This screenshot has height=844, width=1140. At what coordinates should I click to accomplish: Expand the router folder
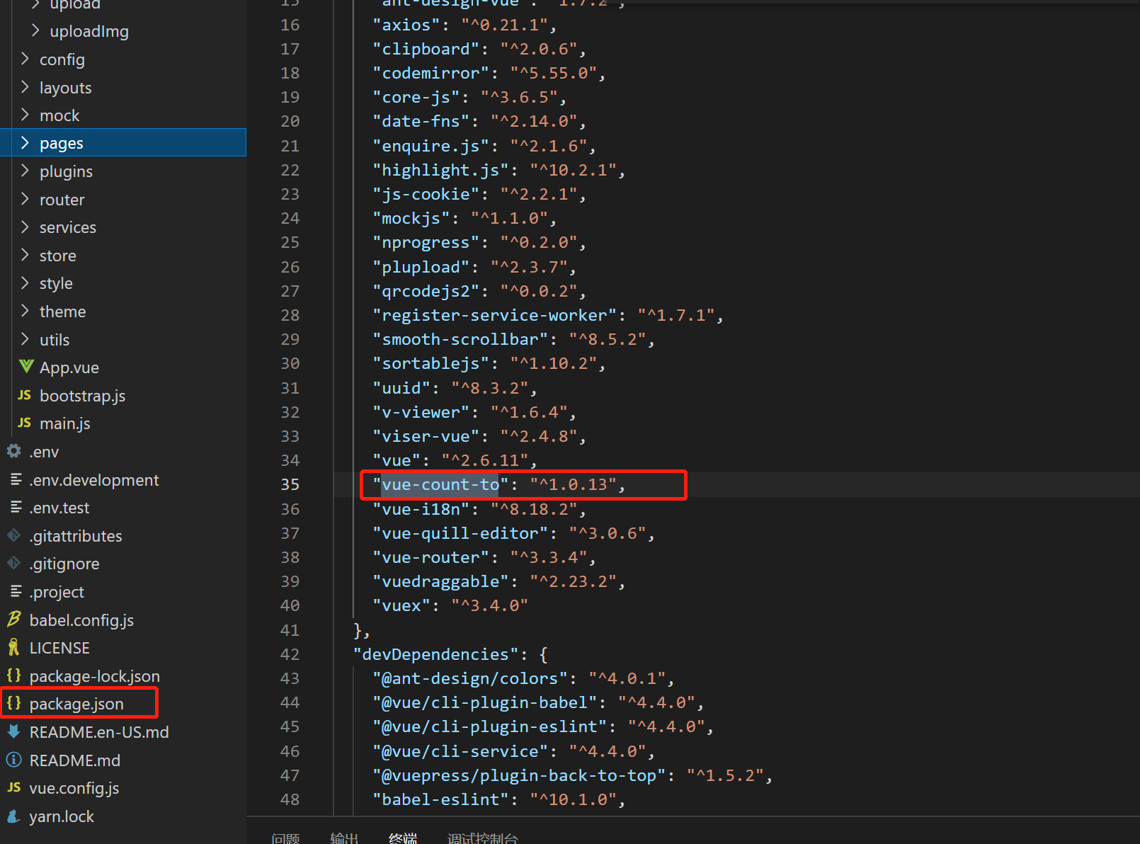62,199
